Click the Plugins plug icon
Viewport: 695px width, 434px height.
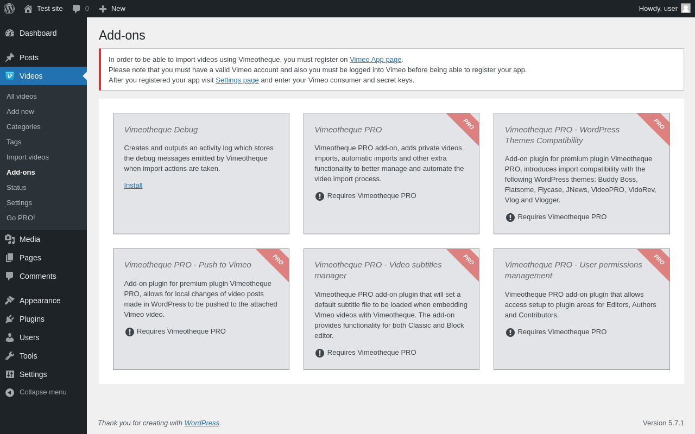10,319
